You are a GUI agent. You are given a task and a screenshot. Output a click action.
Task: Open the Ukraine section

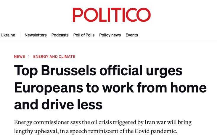(x=8, y=35)
